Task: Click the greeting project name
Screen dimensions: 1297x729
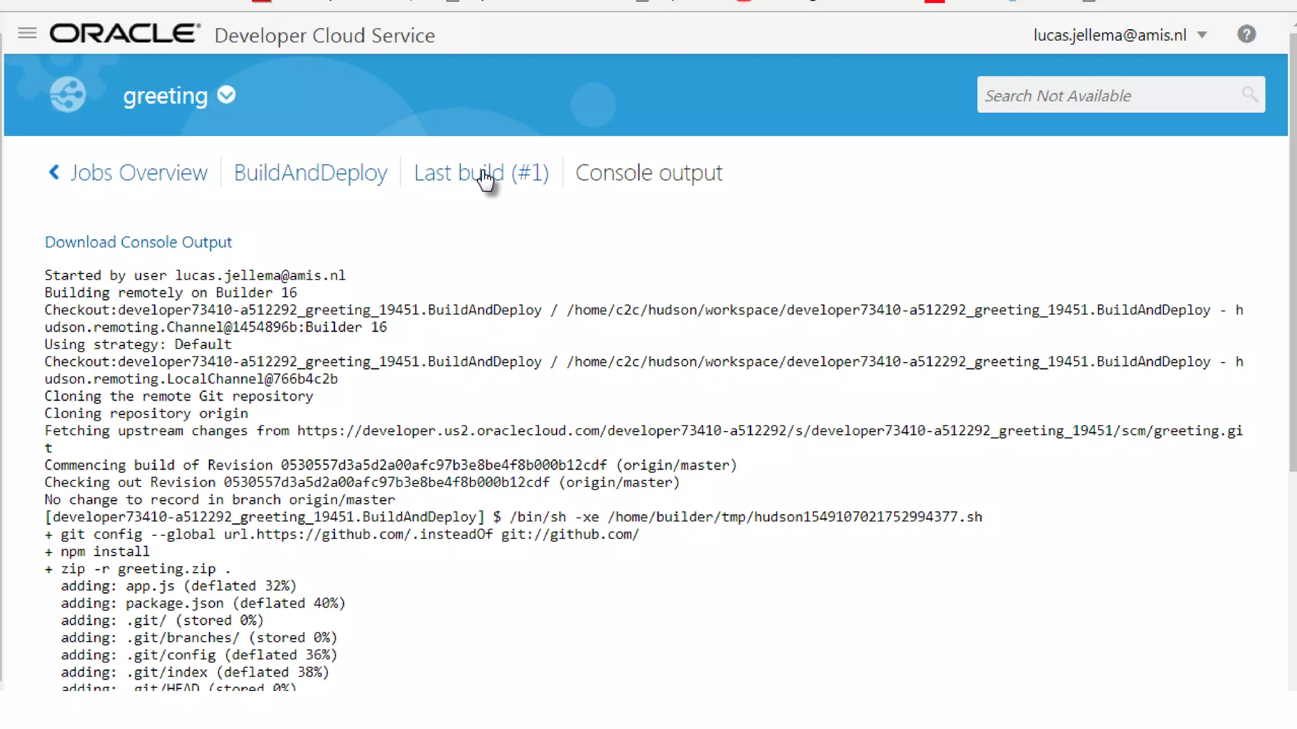Action: pyautogui.click(x=165, y=96)
